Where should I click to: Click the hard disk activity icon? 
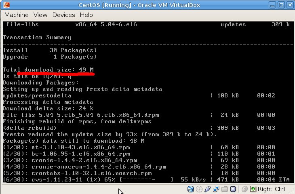[191, 189]
